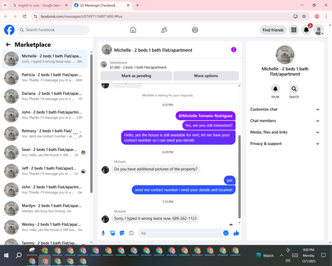The height and width of the screenshot is (266, 332).
Task: Open a new Chrome tab
Action: [x=137, y=5]
